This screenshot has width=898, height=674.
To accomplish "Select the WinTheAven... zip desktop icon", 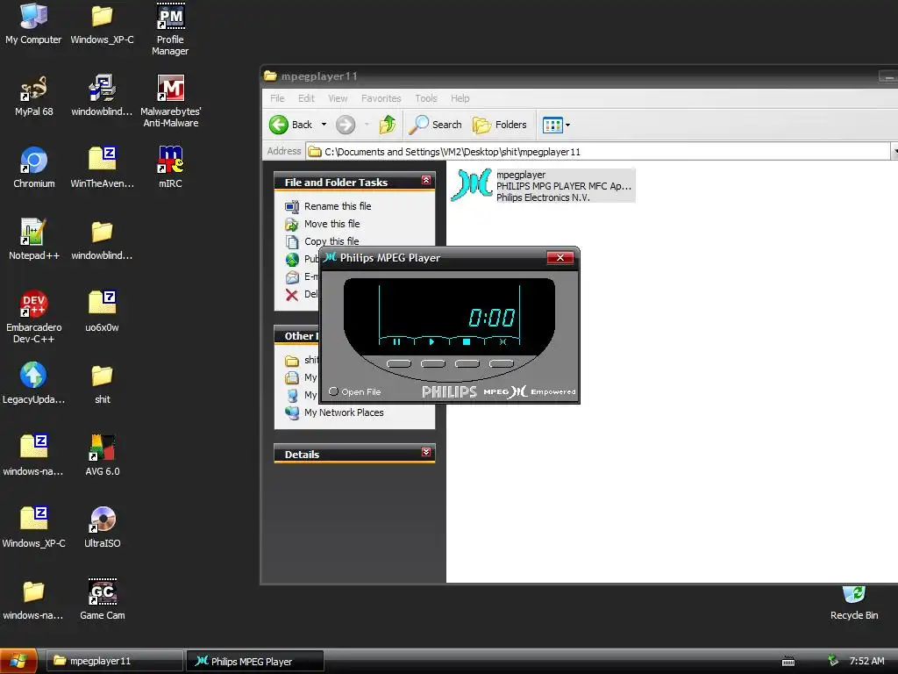I will (x=102, y=168).
